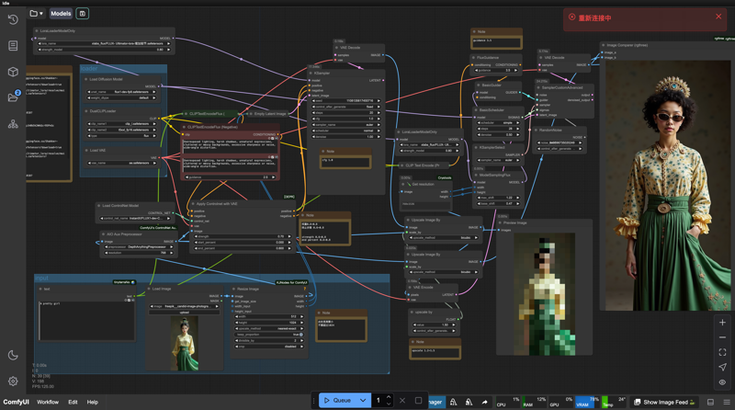Zoom out on the canvas with minus icon
Viewport: 735px width, 410px height.
[x=722, y=337]
